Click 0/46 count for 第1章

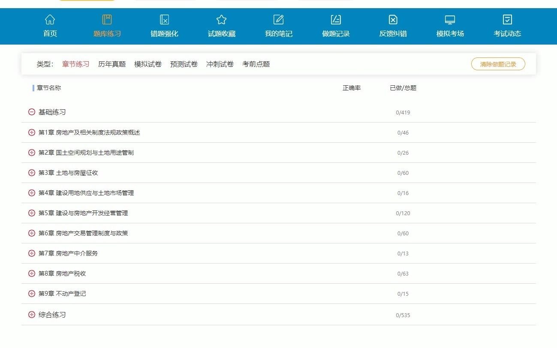403,133
